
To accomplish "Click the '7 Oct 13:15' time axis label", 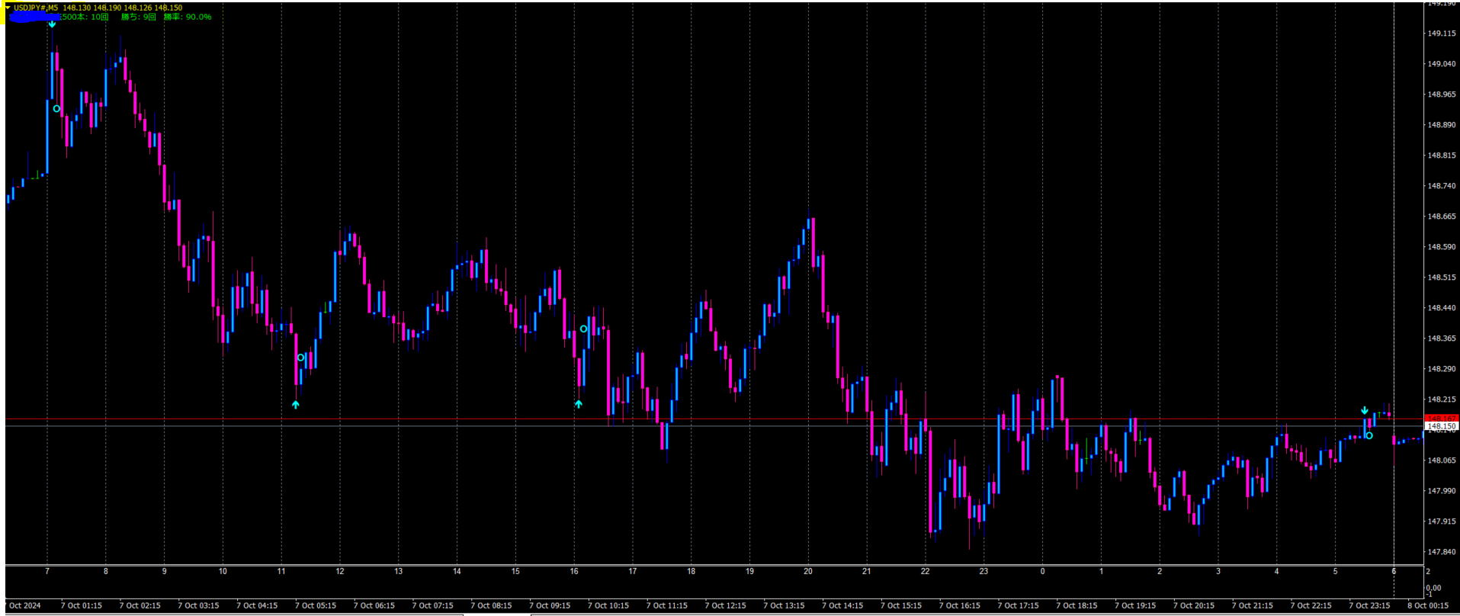I will click(784, 606).
